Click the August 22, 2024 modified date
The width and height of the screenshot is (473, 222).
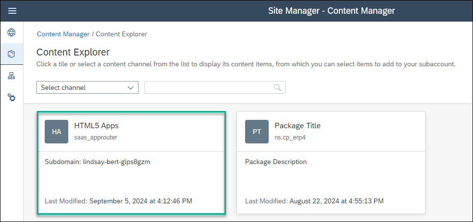point(336,201)
